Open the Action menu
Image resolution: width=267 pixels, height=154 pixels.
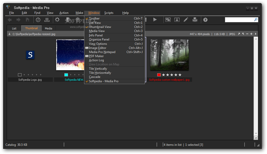[64, 13]
